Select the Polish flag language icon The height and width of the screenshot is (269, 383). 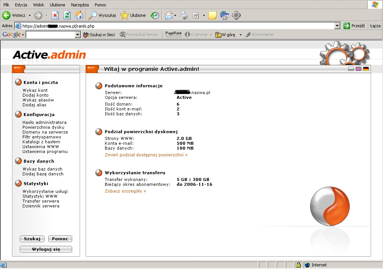tap(351, 69)
